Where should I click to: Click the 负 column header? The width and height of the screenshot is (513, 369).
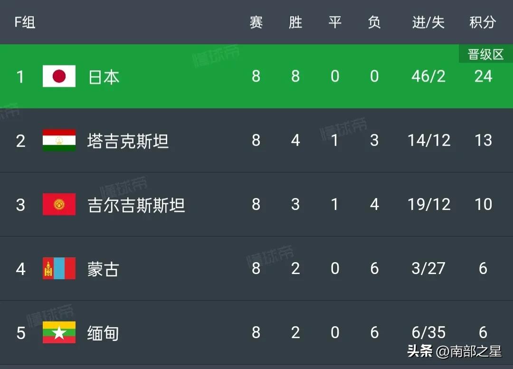[374, 22]
